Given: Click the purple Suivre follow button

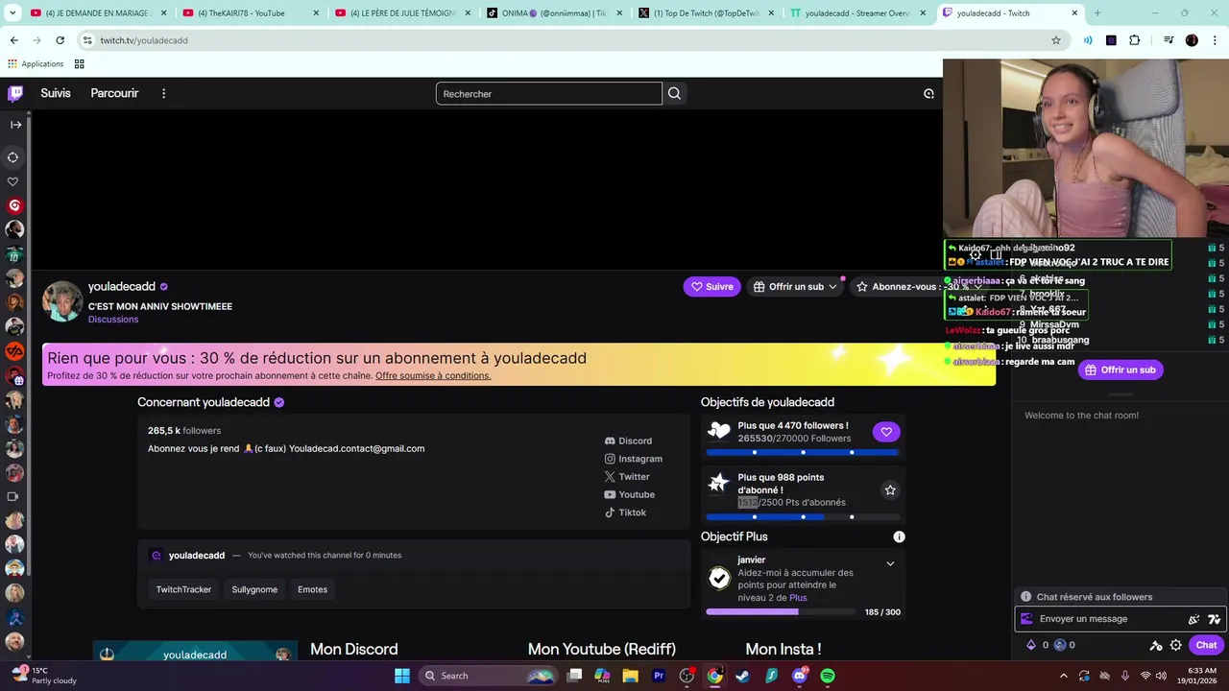Looking at the screenshot, I should click(x=711, y=286).
